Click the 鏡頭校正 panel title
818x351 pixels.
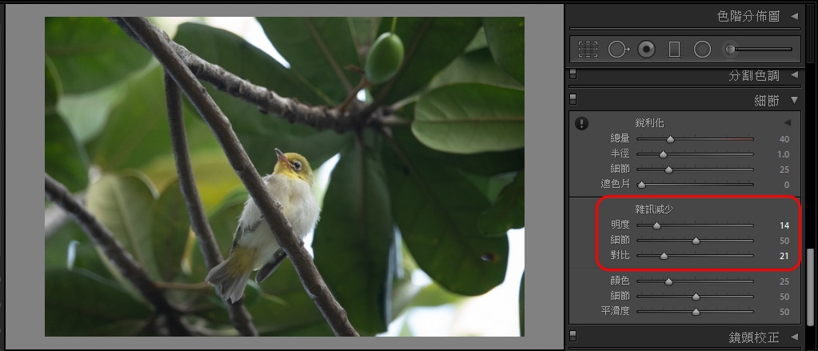point(754,337)
